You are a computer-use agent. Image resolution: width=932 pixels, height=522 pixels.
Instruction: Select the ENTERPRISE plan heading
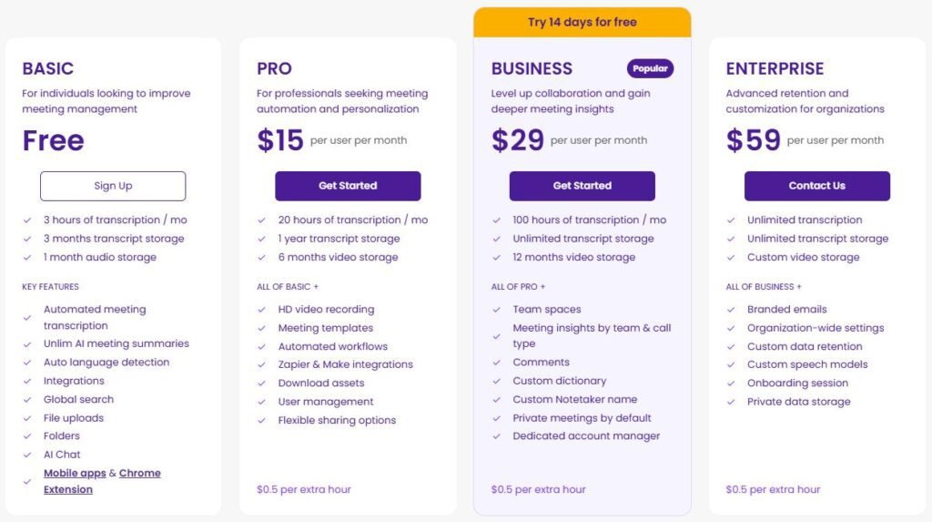pyautogui.click(x=775, y=68)
